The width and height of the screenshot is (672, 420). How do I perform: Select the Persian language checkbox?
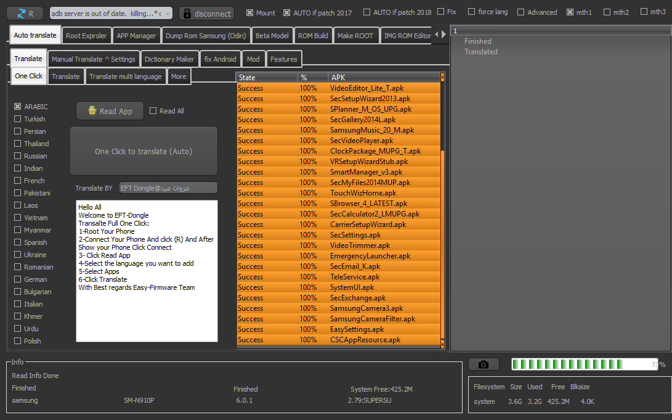[18, 131]
